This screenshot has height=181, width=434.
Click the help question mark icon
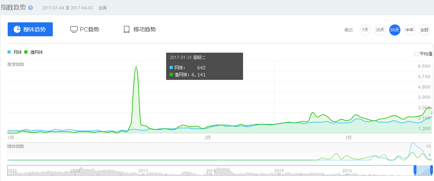pyautogui.click(x=30, y=8)
